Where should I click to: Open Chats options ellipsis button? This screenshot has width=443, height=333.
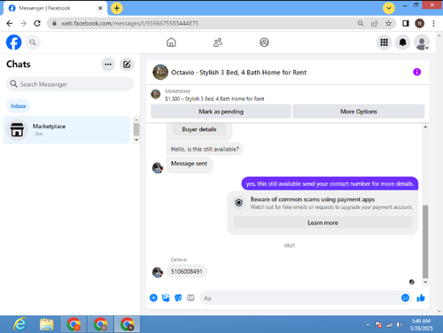pos(108,64)
